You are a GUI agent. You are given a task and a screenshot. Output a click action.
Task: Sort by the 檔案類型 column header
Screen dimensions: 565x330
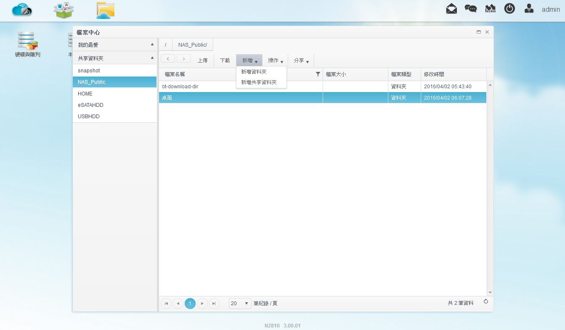pyautogui.click(x=404, y=74)
